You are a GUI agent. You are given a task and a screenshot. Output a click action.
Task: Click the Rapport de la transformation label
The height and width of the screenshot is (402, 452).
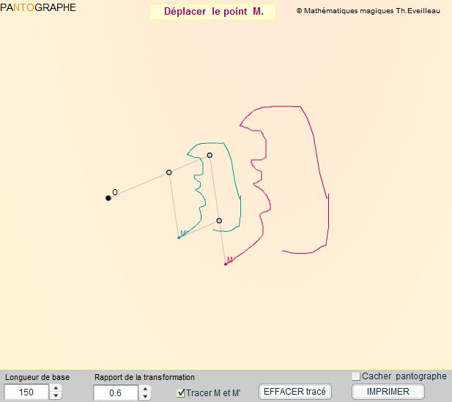144,377
